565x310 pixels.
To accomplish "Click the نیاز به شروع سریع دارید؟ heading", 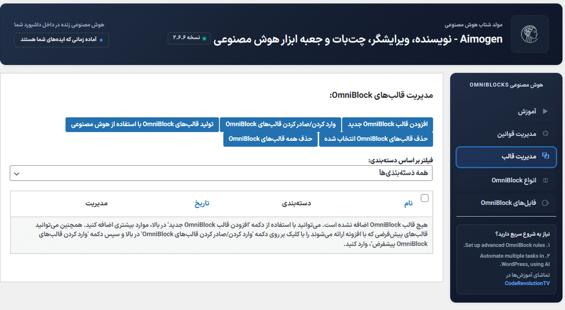I will [x=523, y=234].
